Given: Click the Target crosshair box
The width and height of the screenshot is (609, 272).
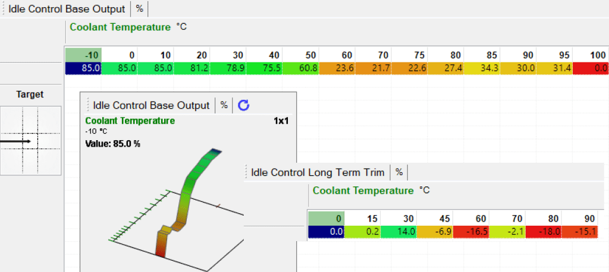Looking at the screenshot, I should (31, 141).
